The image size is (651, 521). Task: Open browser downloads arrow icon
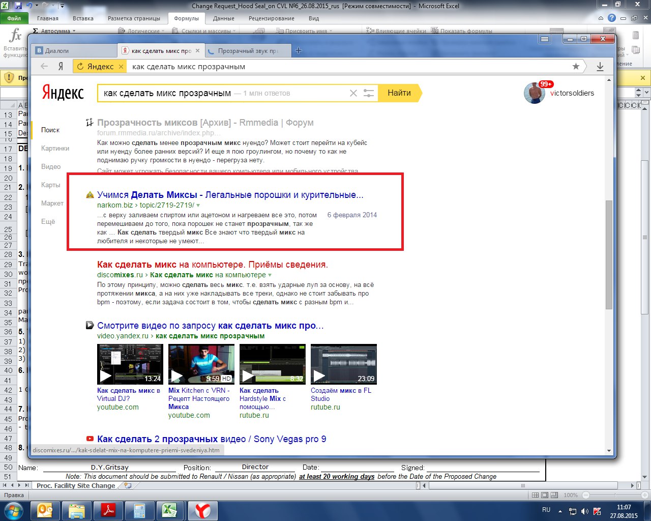pos(600,66)
